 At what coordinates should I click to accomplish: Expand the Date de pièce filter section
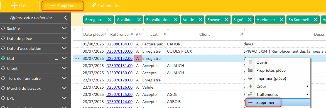click(65, 38)
